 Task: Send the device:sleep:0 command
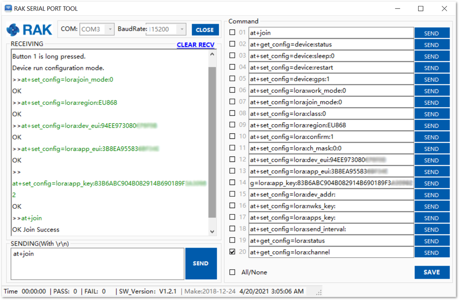(432, 56)
